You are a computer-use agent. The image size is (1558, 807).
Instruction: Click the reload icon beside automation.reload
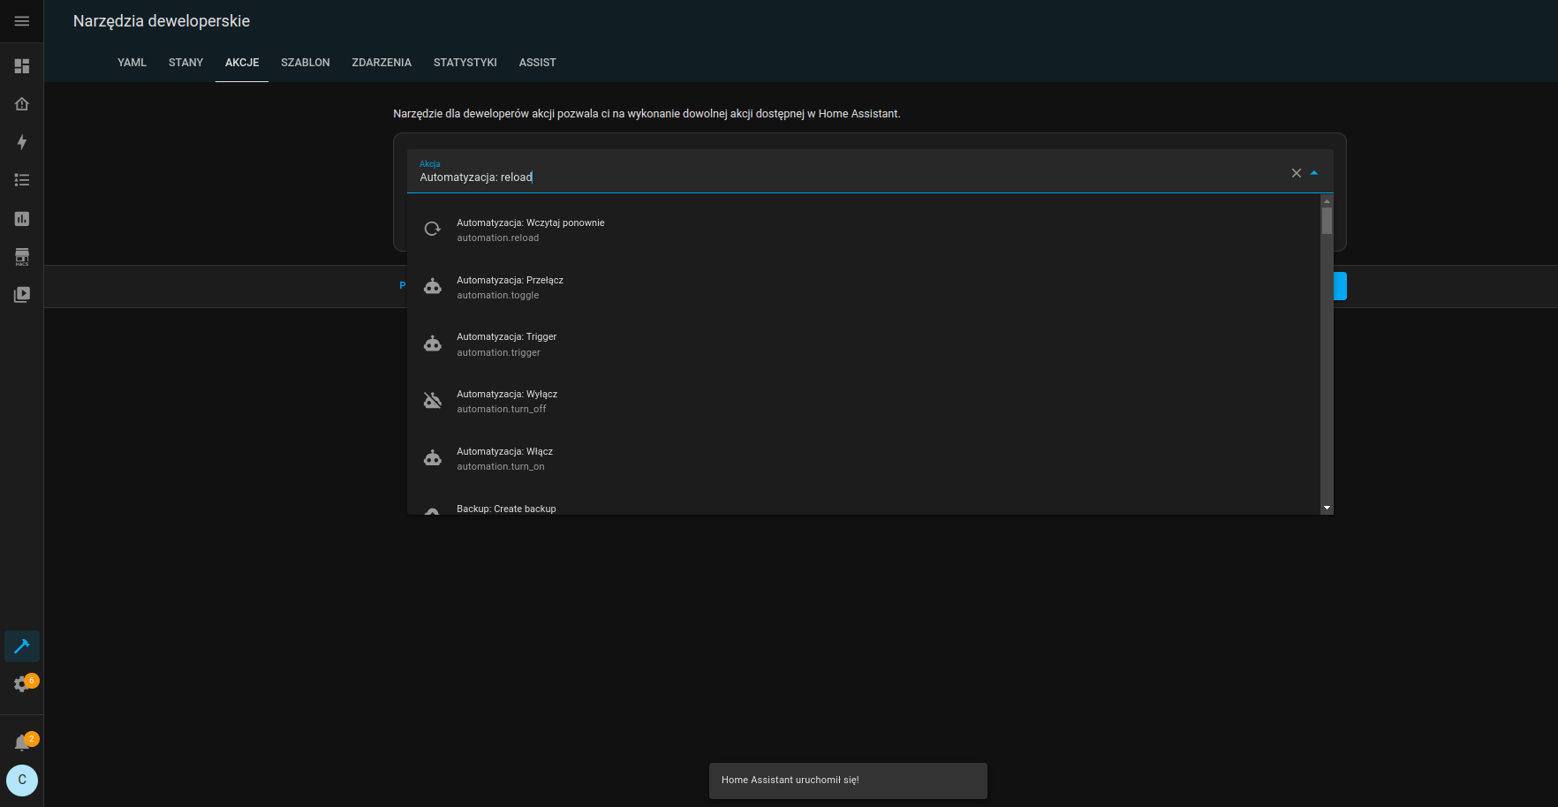(x=433, y=229)
